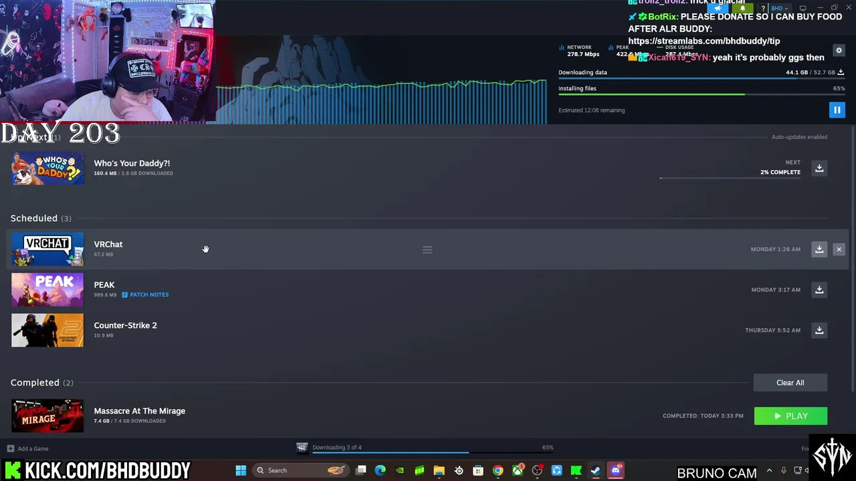
Task: Download PEAK update now
Action: pyautogui.click(x=819, y=290)
